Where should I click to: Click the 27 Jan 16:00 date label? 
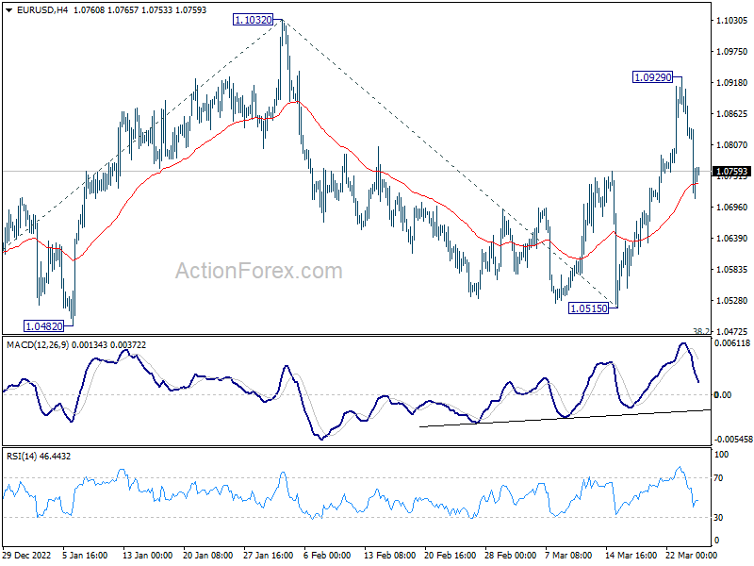point(268,556)
